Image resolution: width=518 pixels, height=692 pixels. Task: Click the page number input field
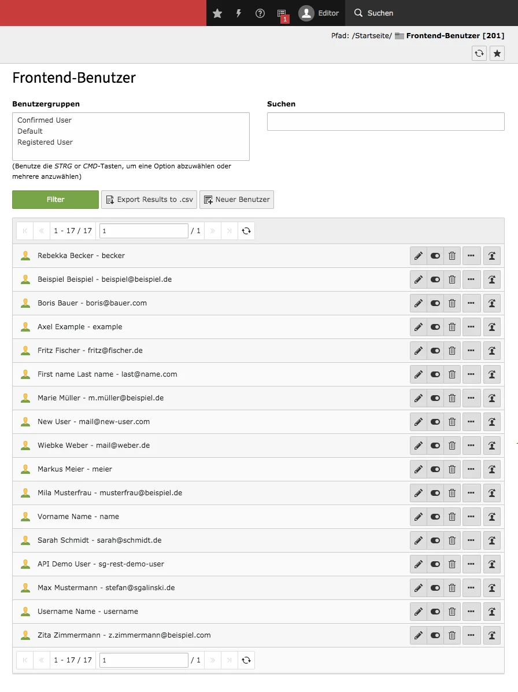coord(143,230)
